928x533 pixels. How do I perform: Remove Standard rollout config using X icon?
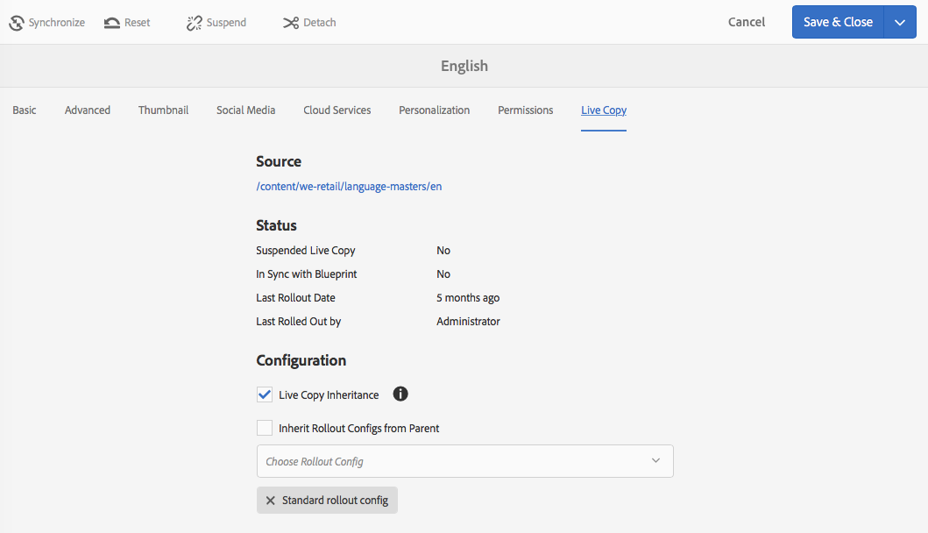[x=271, y=500]
